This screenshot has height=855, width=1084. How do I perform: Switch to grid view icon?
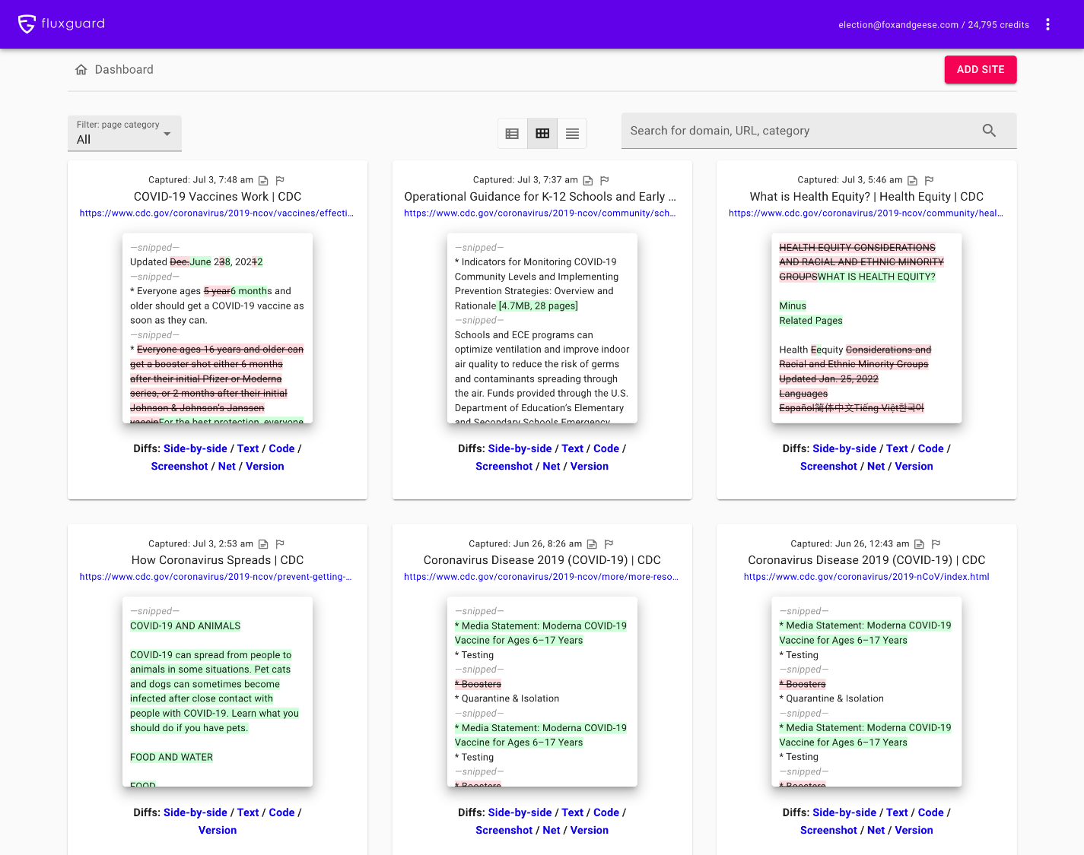(x=542, y=134)
